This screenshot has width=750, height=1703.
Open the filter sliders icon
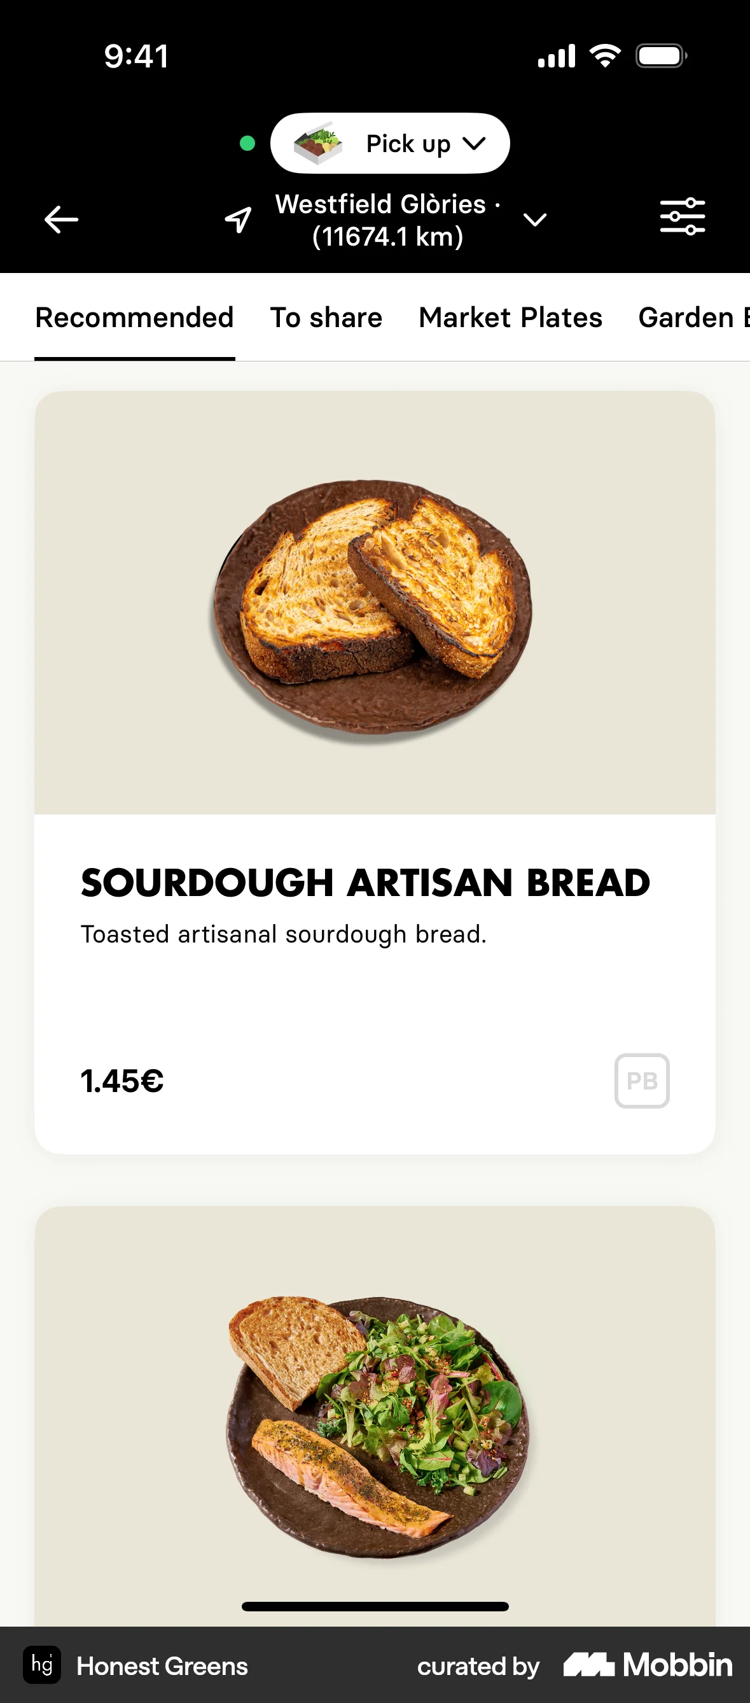[x=682, y=217]
